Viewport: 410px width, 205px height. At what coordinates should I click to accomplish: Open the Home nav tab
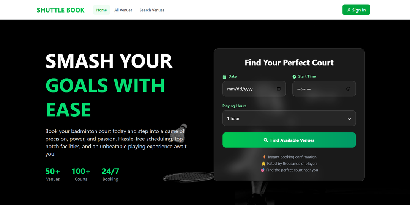pyautogui.click(x=101, y=10)
